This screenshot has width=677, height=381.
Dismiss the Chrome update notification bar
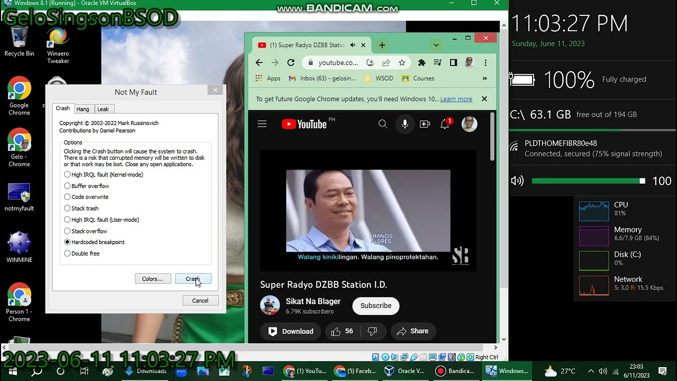484,99
